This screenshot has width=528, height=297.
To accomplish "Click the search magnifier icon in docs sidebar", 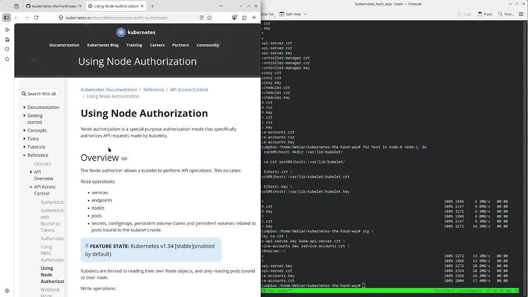I will [x=24, y=94].
